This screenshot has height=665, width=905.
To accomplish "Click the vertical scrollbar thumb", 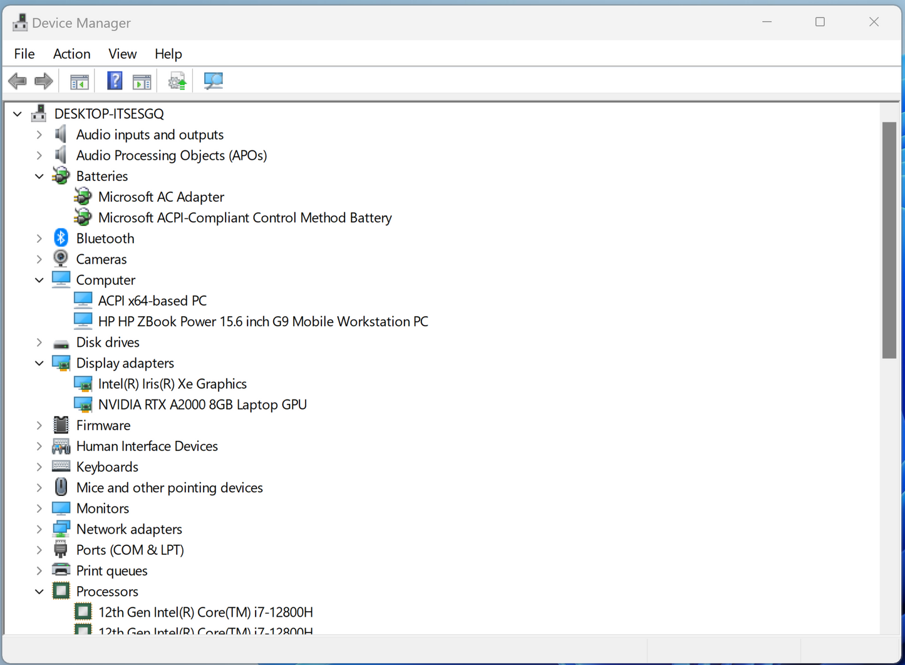I will click(x=889, y=240).
